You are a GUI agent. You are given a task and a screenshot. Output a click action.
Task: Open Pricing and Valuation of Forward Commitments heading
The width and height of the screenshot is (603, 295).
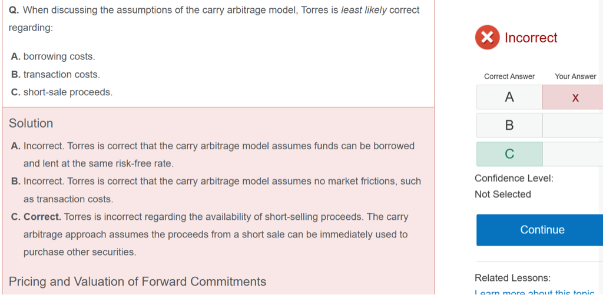[x=137, y=281]
